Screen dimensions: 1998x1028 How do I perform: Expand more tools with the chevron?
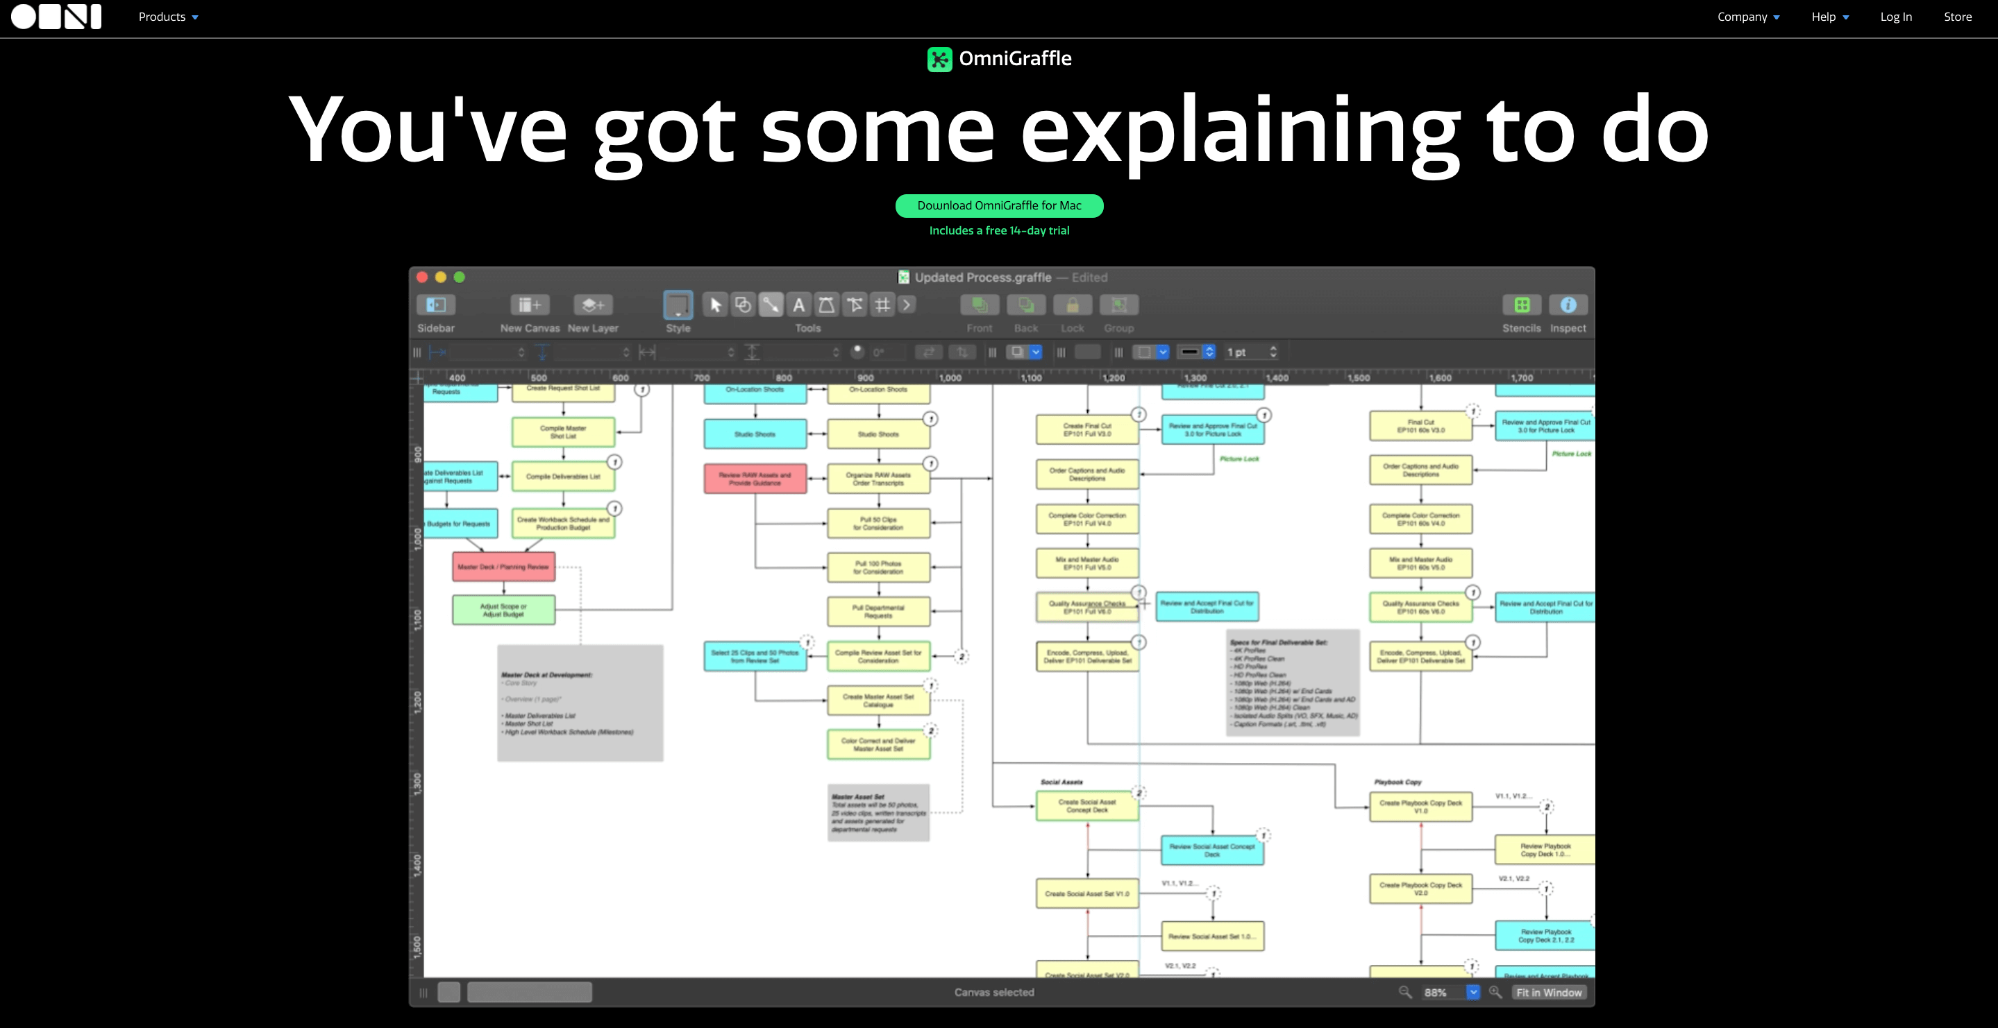[x=907, y=305]
